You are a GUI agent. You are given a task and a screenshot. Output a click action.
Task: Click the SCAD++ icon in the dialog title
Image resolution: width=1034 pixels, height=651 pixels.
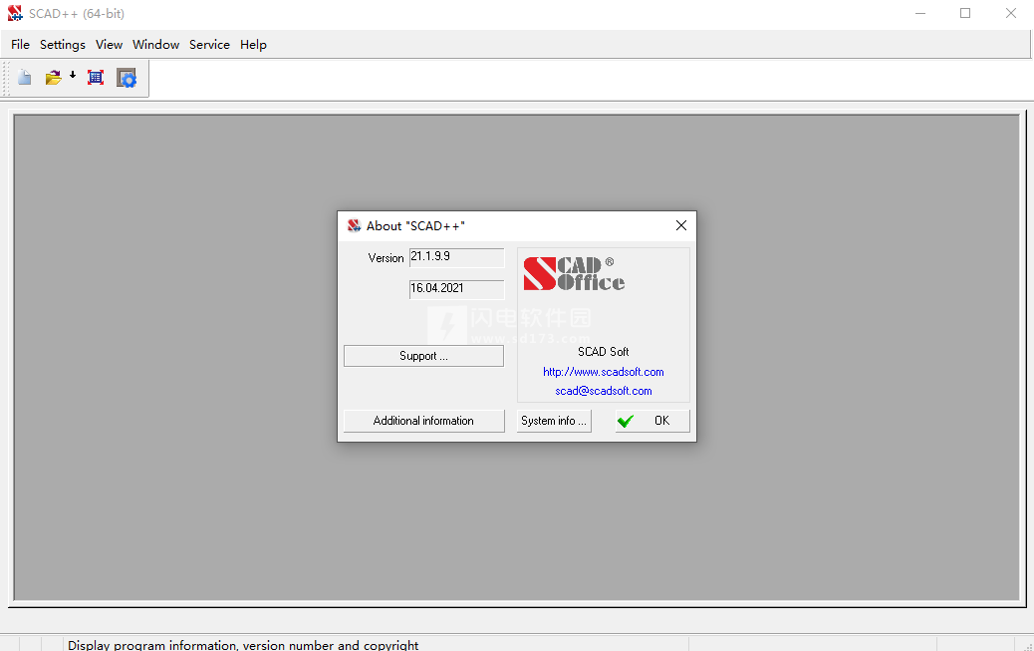tap(354, 225)
